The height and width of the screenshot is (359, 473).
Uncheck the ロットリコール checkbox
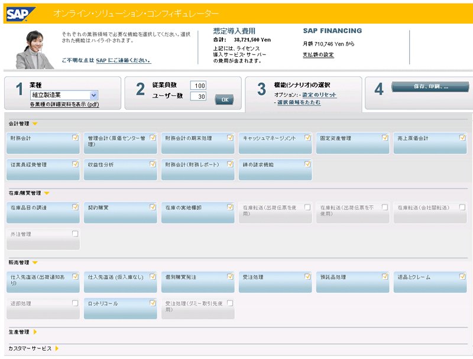click(x=153, y=303)
